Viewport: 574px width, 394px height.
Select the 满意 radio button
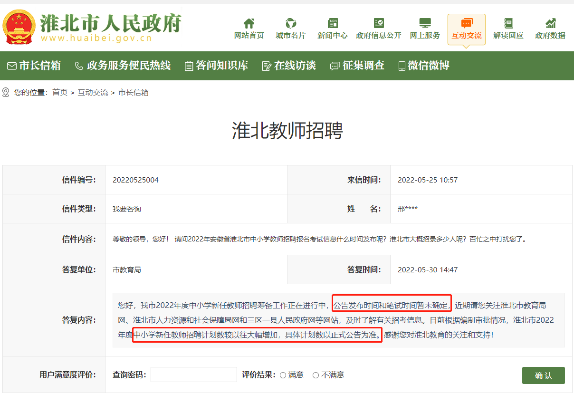click(283, 375)
